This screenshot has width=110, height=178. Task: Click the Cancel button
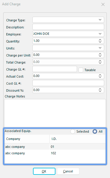[68, 171]
